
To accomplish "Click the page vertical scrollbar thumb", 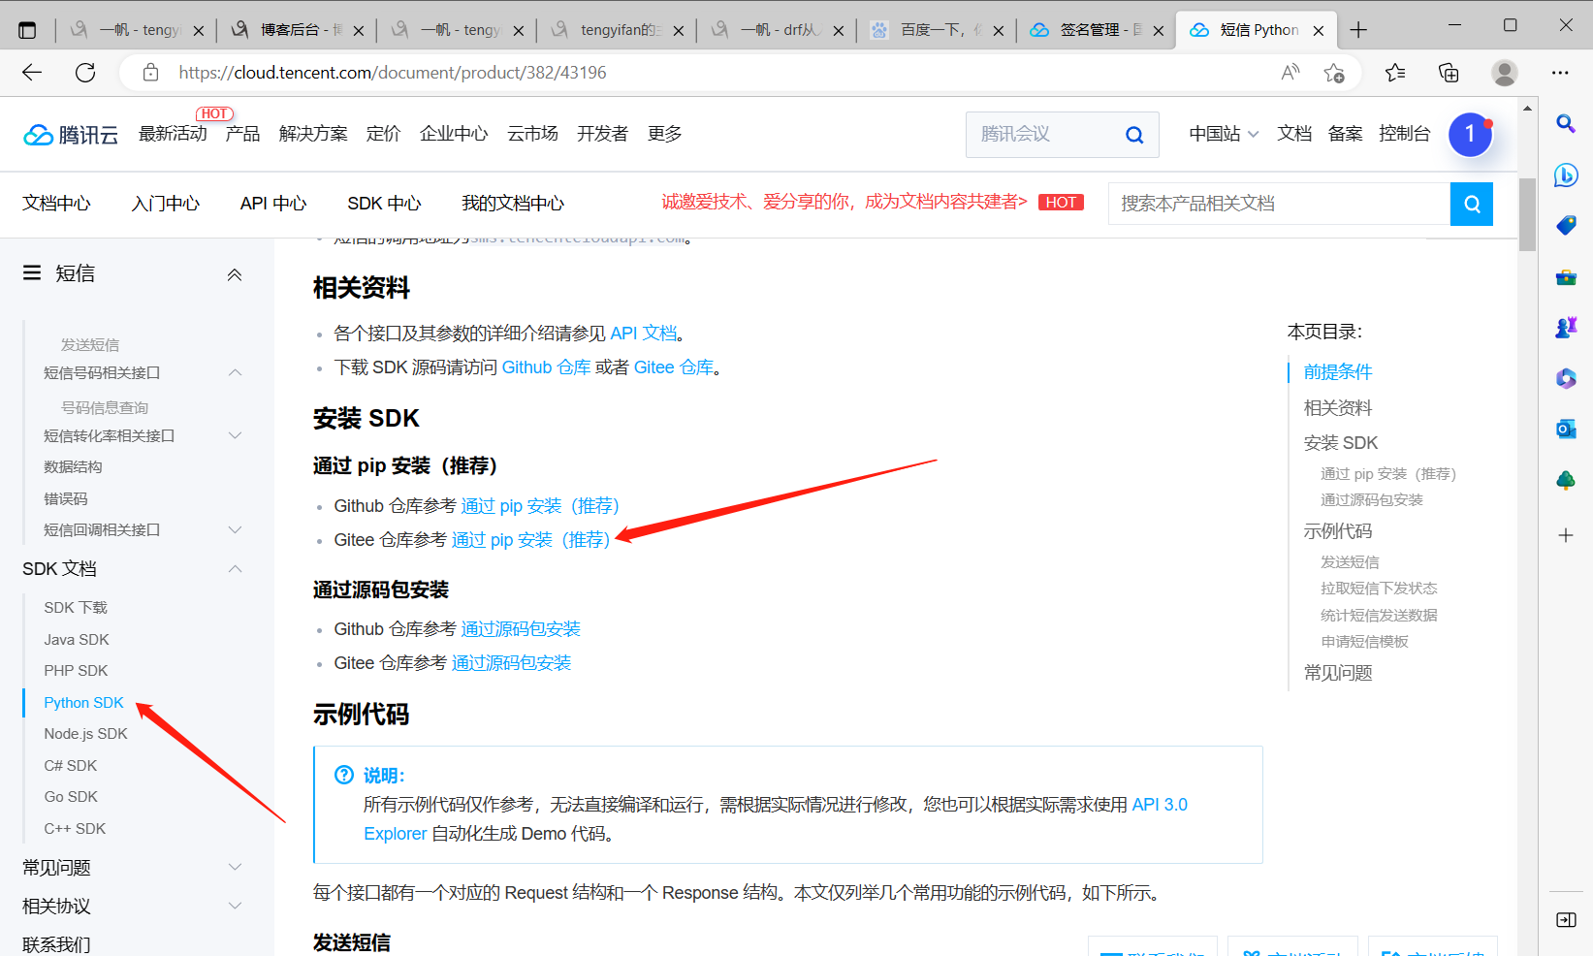I will pyautogui.click(x=1527, y=214).
